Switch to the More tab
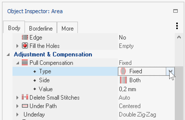This screenshot has height=120, width=185. point(67,28)
